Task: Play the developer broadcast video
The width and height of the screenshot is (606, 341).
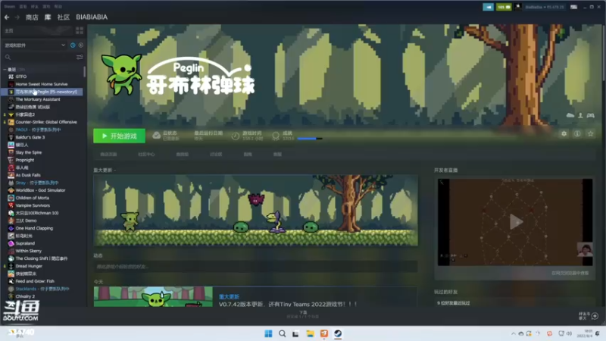Action: point(516,222)
